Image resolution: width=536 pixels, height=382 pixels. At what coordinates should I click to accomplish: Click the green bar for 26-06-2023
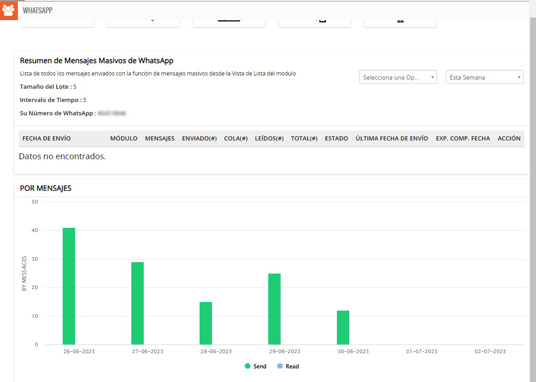pos(69,286)
